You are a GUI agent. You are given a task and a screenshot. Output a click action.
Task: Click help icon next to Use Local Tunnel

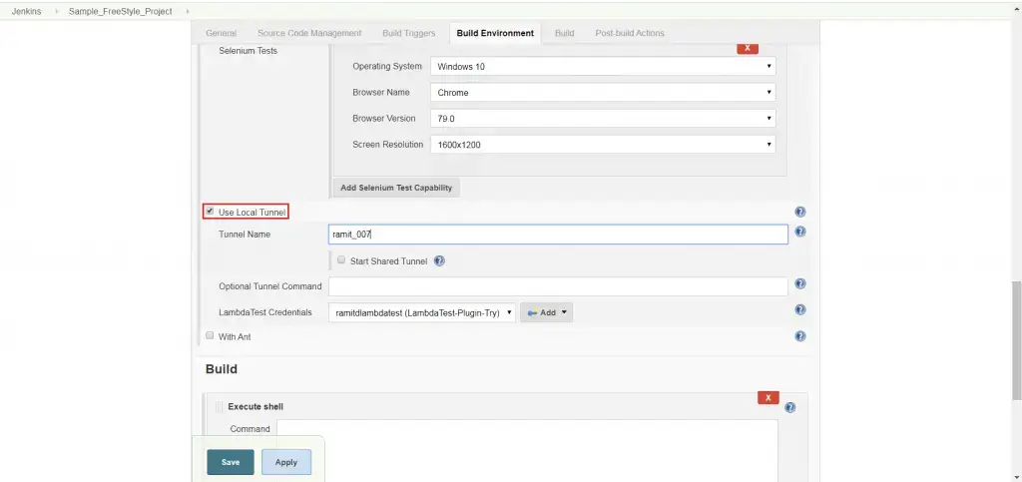800,213
